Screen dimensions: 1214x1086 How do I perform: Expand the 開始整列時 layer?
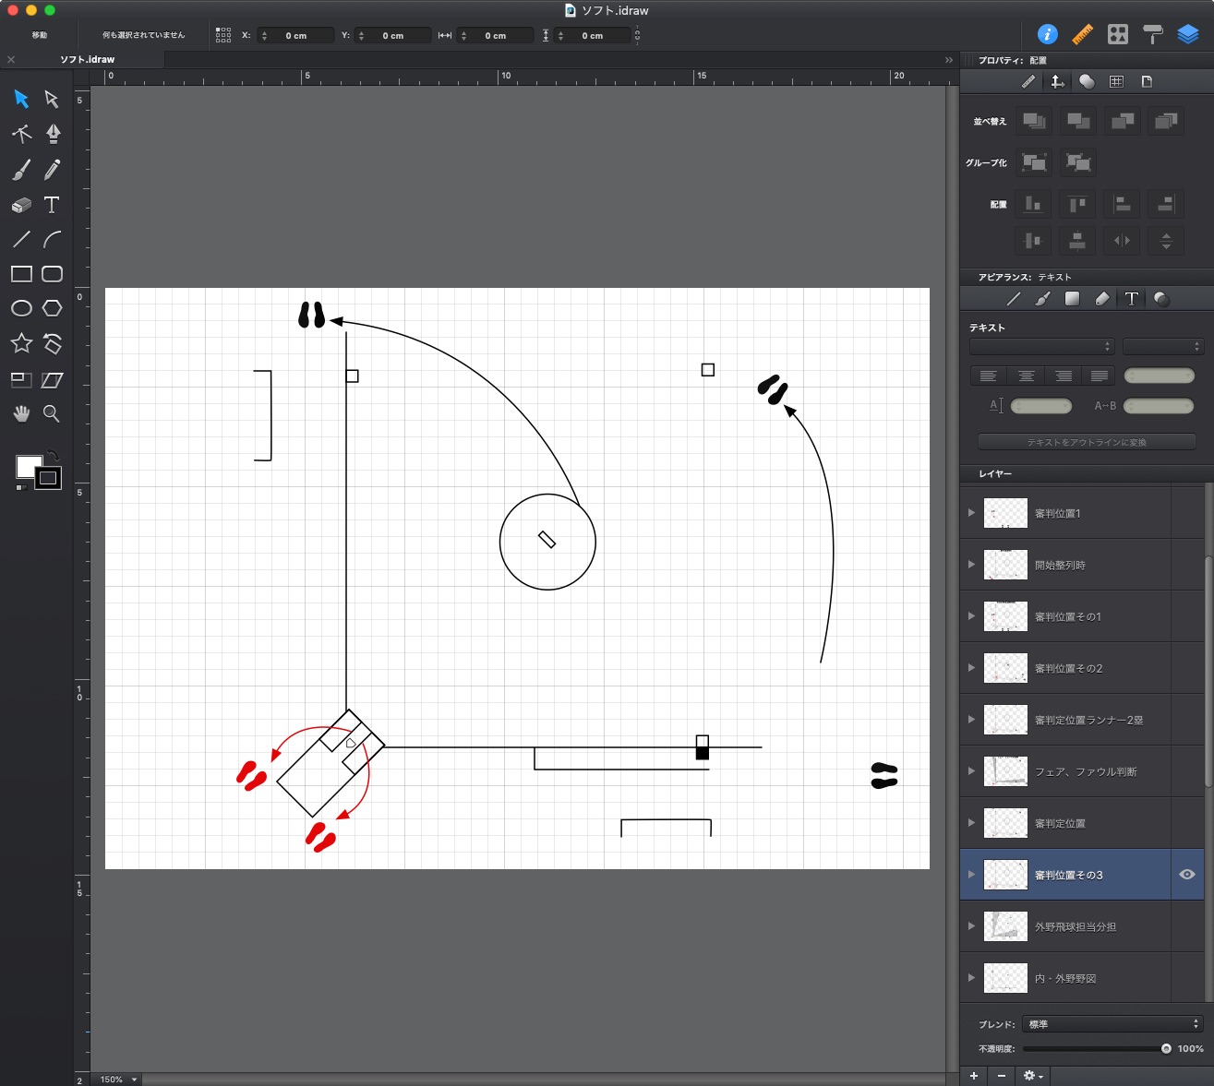pos(971,565)
